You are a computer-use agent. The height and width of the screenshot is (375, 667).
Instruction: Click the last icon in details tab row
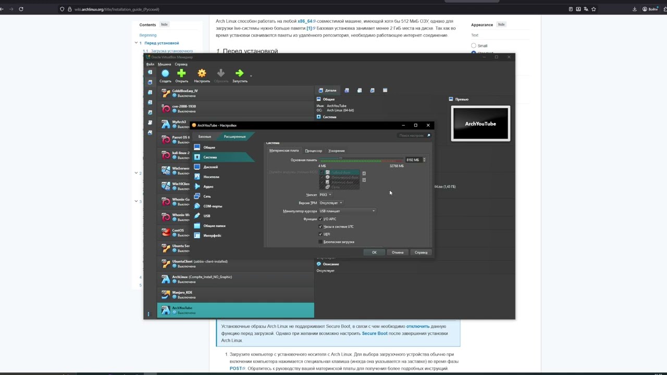385,91
